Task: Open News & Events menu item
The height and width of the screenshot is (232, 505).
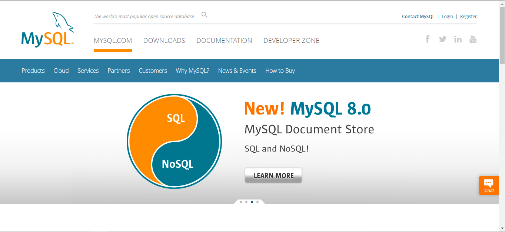Action: coord(237,71)
